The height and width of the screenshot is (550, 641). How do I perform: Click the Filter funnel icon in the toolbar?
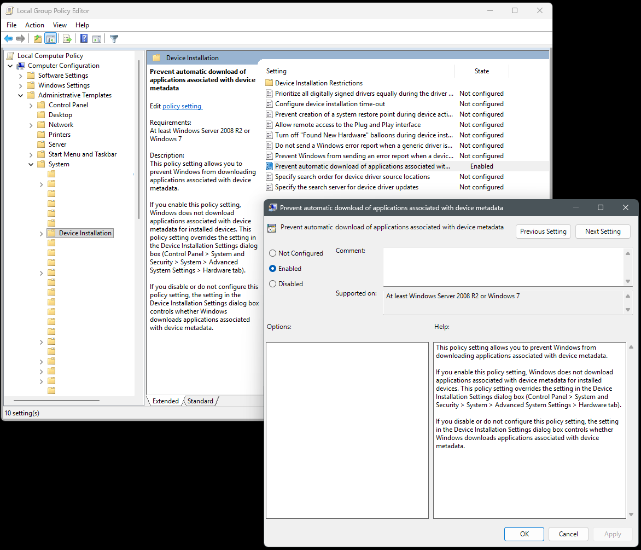(114, 39)
